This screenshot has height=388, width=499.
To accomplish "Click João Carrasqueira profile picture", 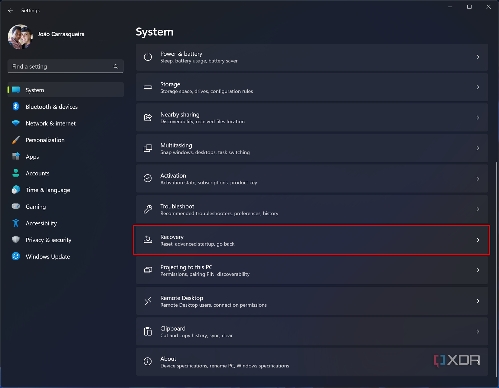I will click(x=20, y=37).
